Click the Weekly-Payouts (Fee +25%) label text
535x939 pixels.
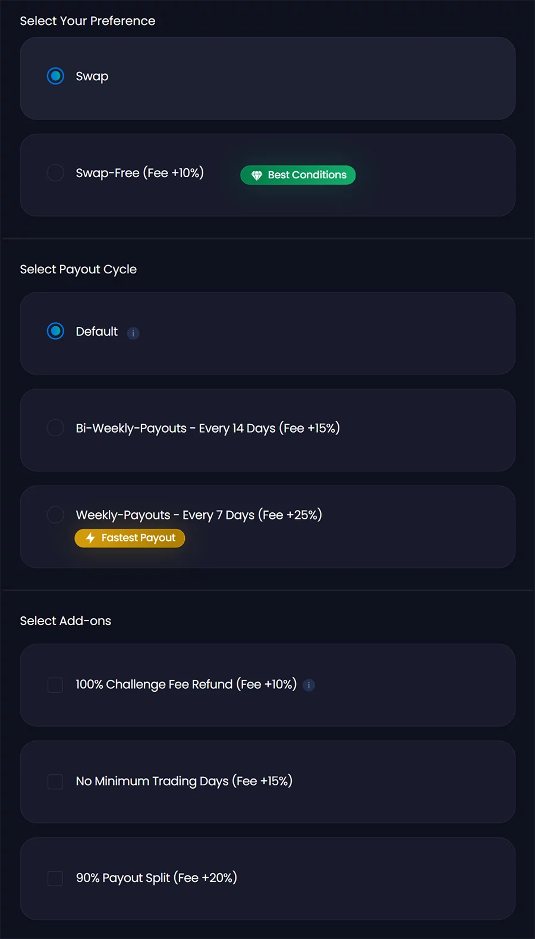click(x=199, y=515)
